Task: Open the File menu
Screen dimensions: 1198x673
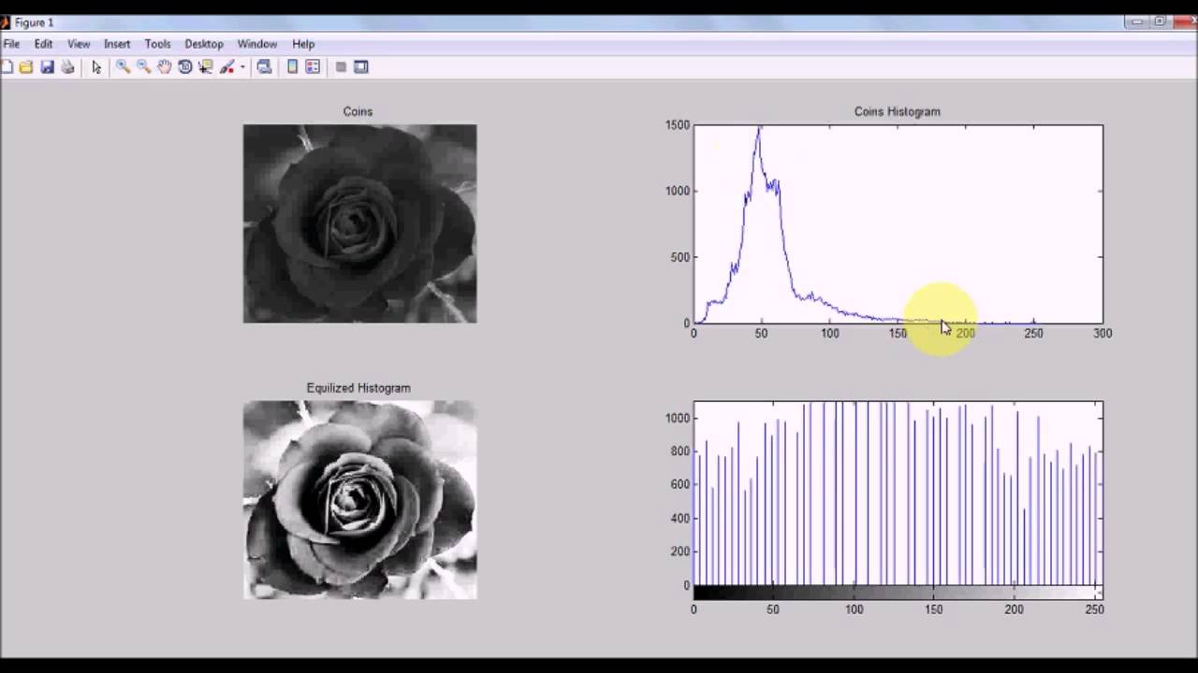Action: pyautogui.click(x=11, y=44)
